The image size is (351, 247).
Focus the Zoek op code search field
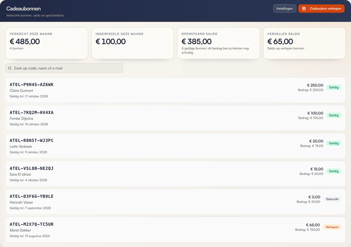click(64, 68)
